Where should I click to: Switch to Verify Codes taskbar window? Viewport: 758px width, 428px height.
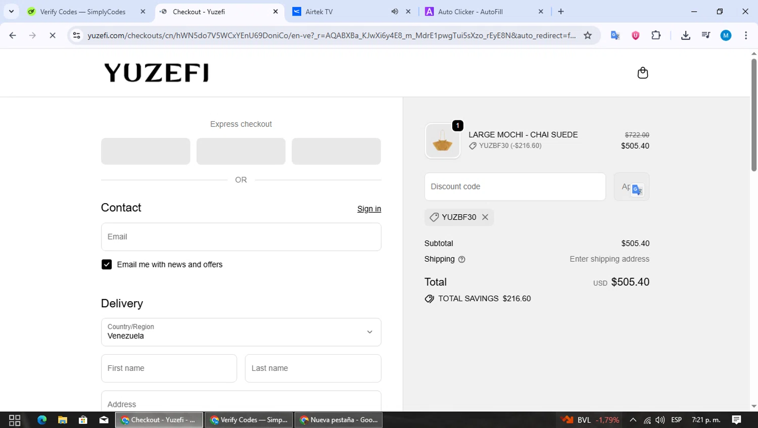click(249, 420)
